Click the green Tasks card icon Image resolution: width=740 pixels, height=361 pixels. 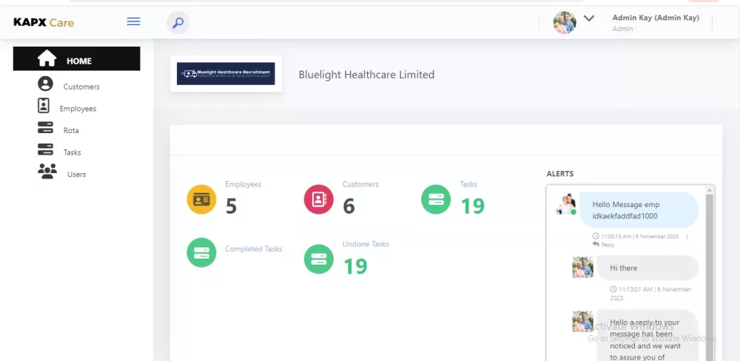click(436, 199)
